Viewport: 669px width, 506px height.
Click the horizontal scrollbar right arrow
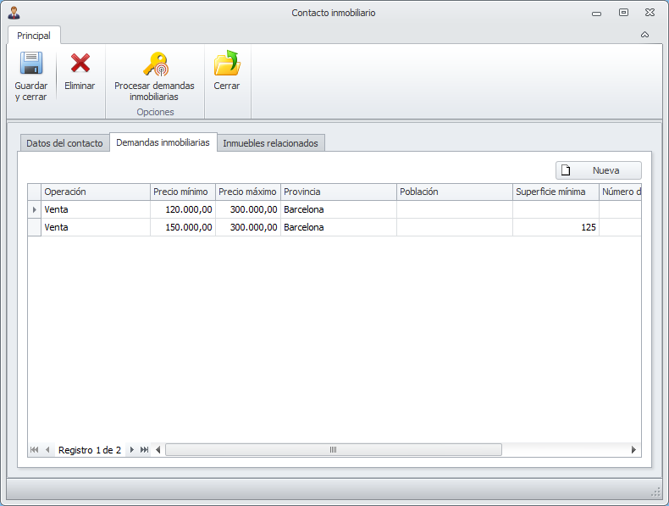(633, 449)
